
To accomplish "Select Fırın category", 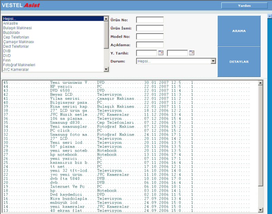I will tap(53, 60).
